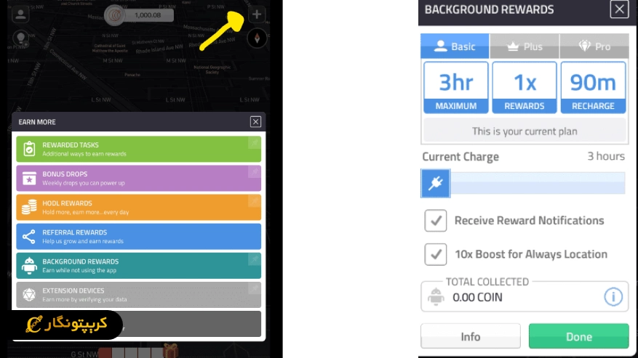Screen dimensions: 638x358
Task: Click the plug icon on the charge bar
Action: coord(436,184)
